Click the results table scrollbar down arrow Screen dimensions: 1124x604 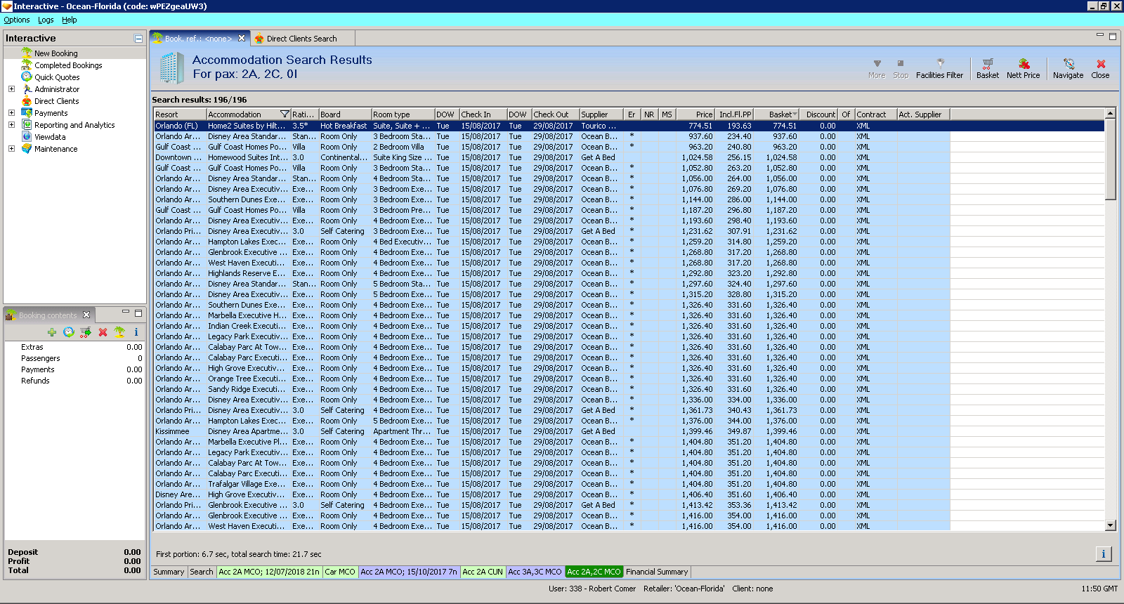(x=1111, y=525)
